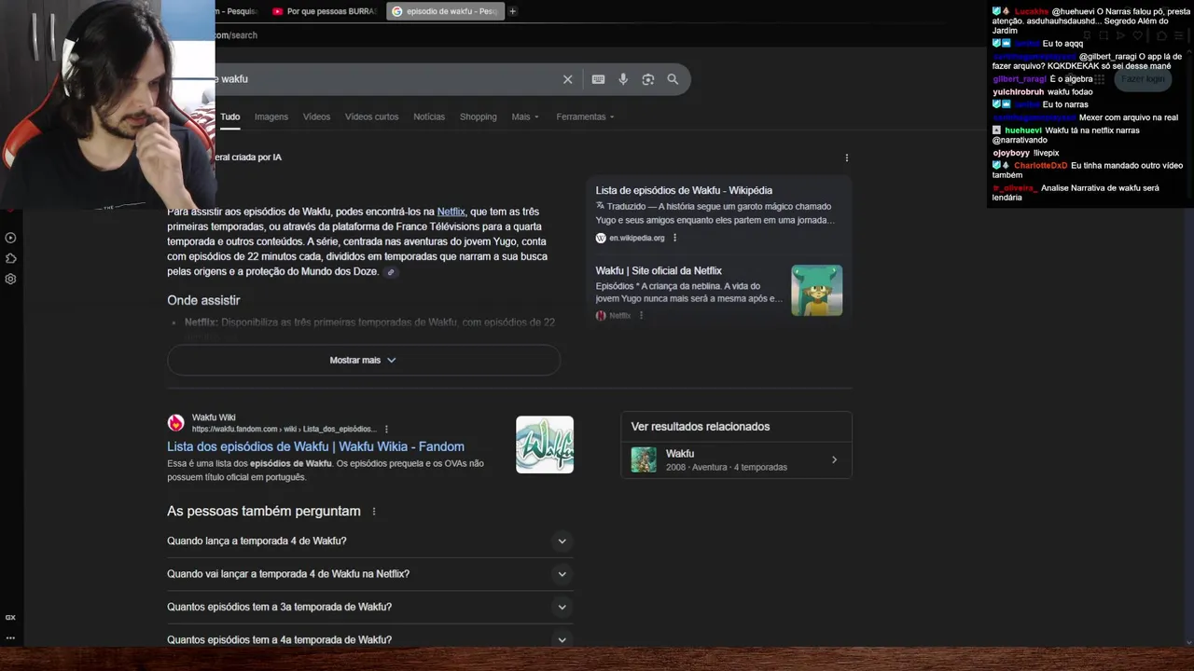Start a voice search with the microphone
Image resolution: width=1194 pixels, height=671 pixels.
pos(623,79)
